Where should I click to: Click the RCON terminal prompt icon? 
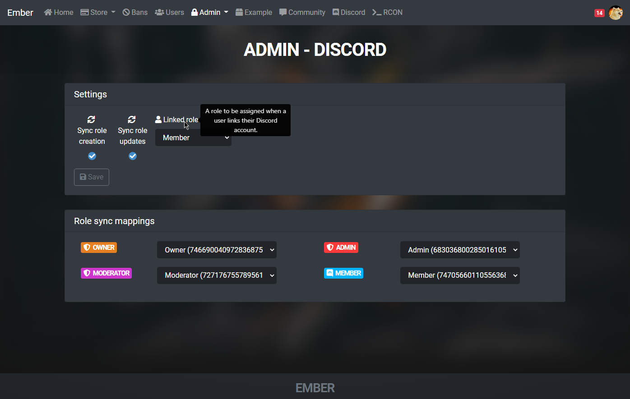[377, 12]
